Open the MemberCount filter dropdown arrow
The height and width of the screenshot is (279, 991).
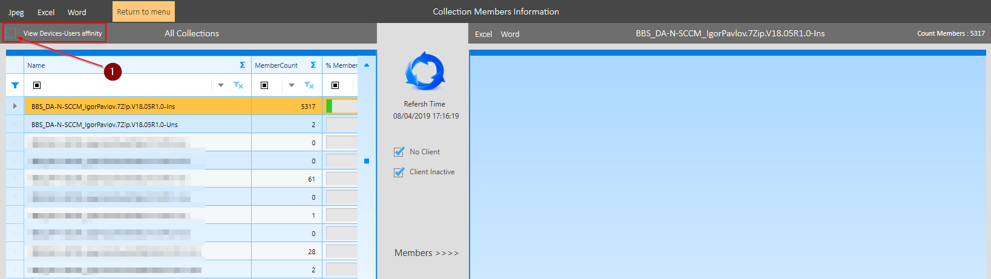click(292, 85)
